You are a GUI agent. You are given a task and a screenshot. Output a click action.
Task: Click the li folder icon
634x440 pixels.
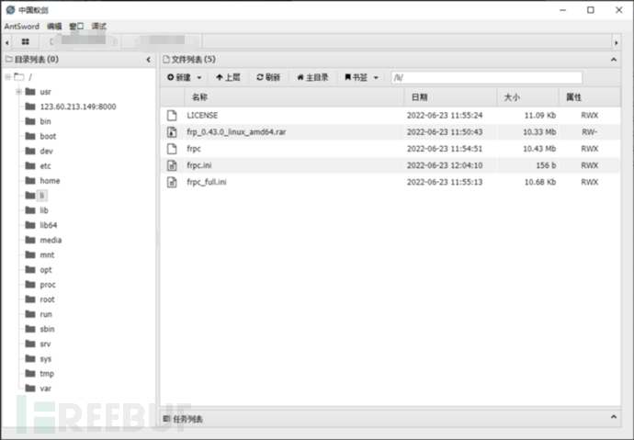(x=30, y=196)
